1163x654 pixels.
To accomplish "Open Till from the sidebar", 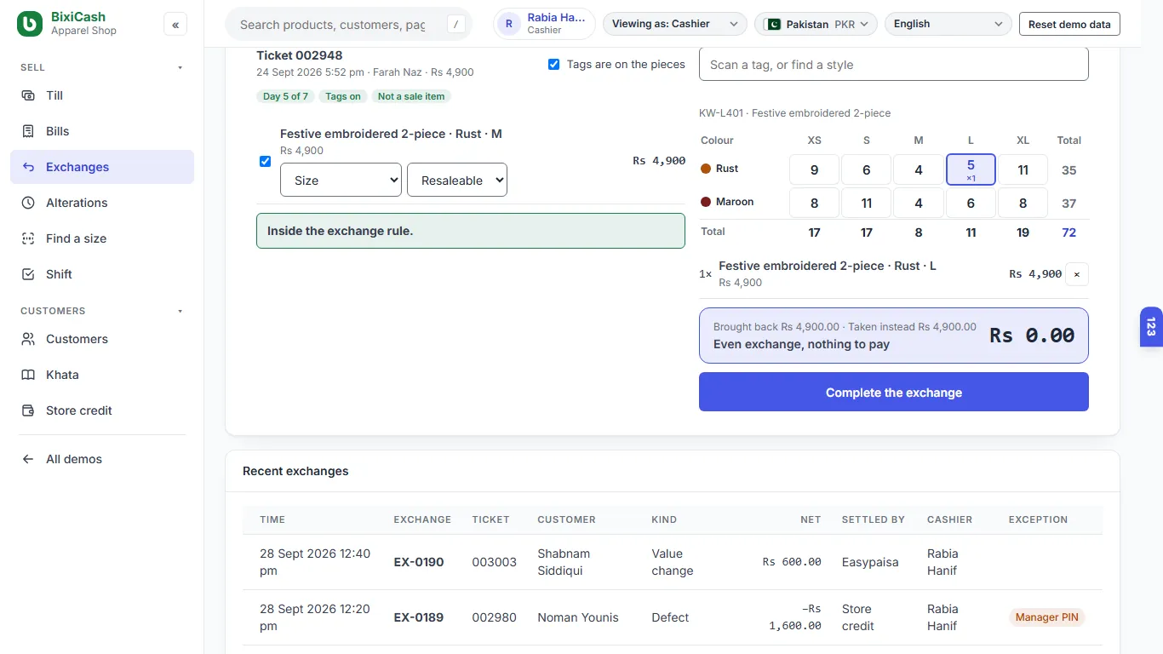I will tap(102, 95).
